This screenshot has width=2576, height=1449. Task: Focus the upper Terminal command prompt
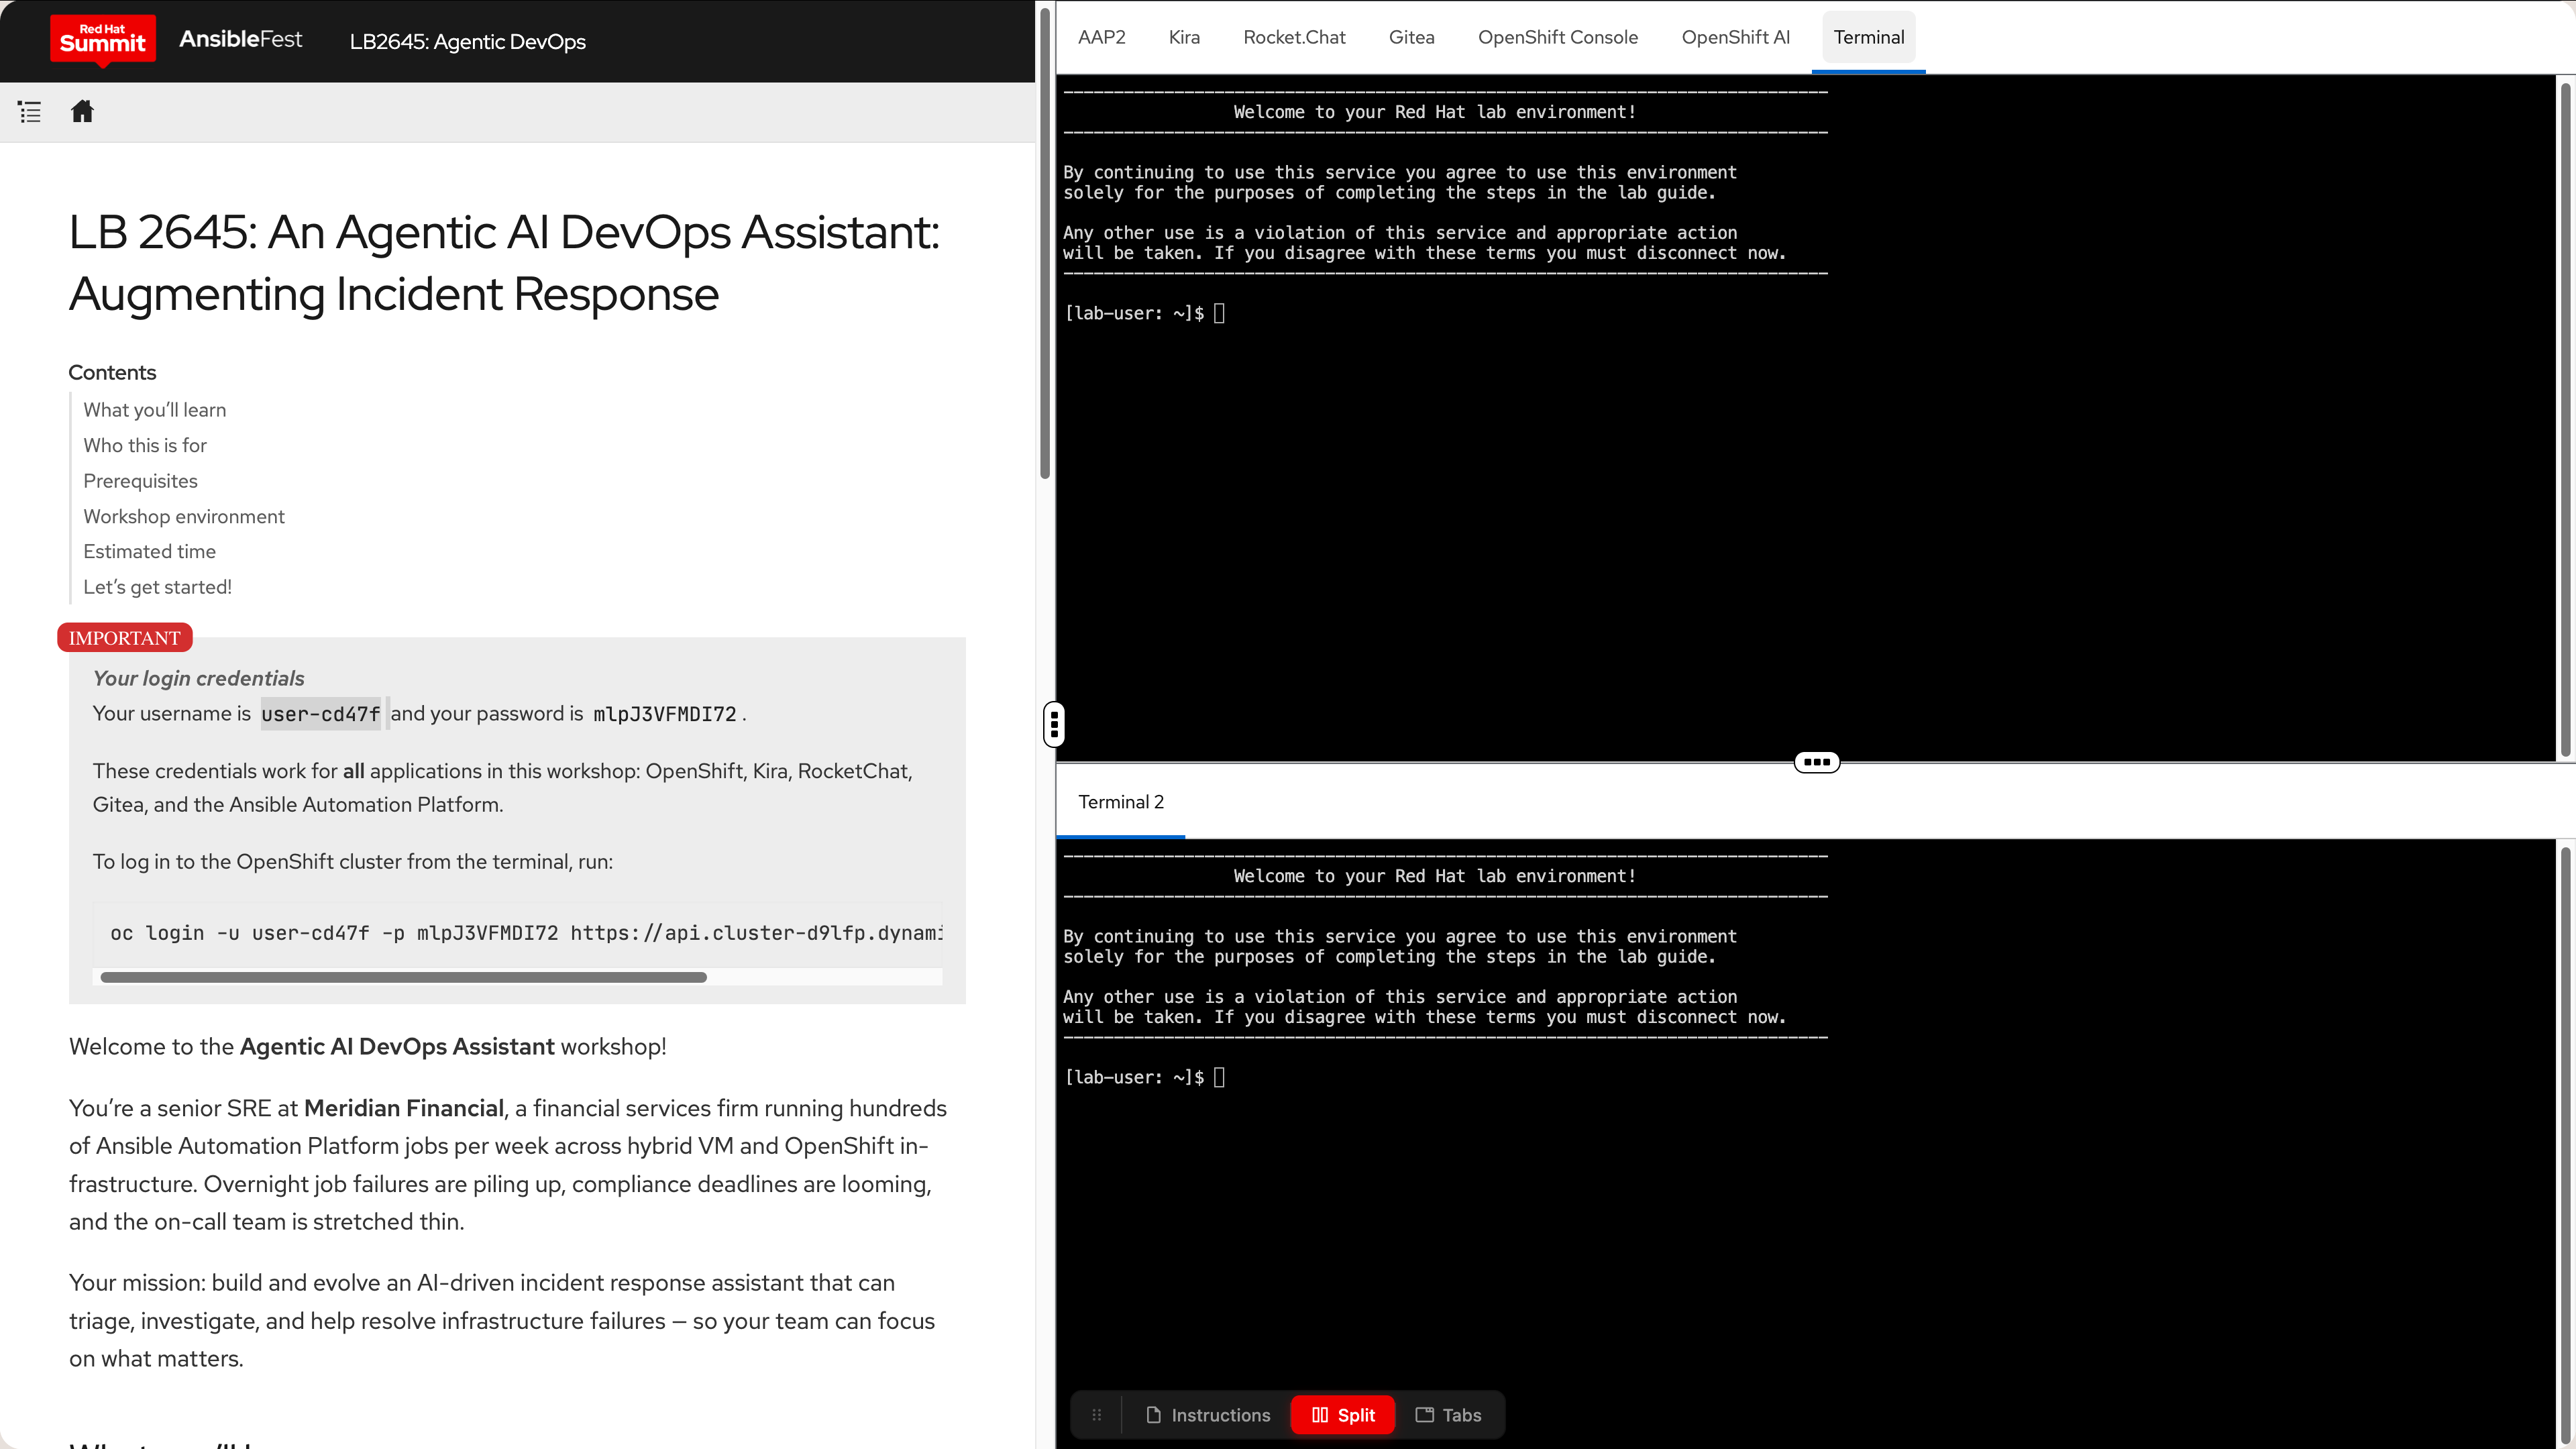tap(1219, 314)
